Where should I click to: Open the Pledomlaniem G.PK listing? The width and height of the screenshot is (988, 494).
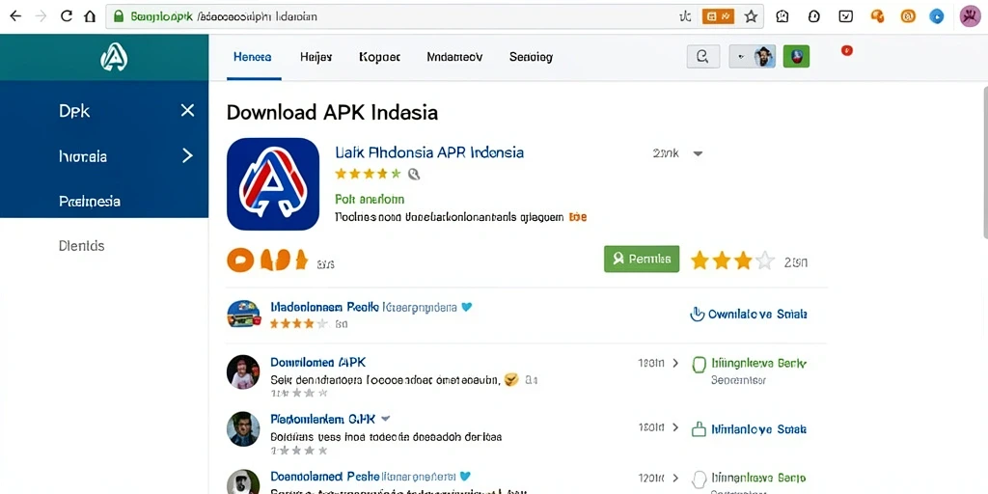(x=322, y=419)
